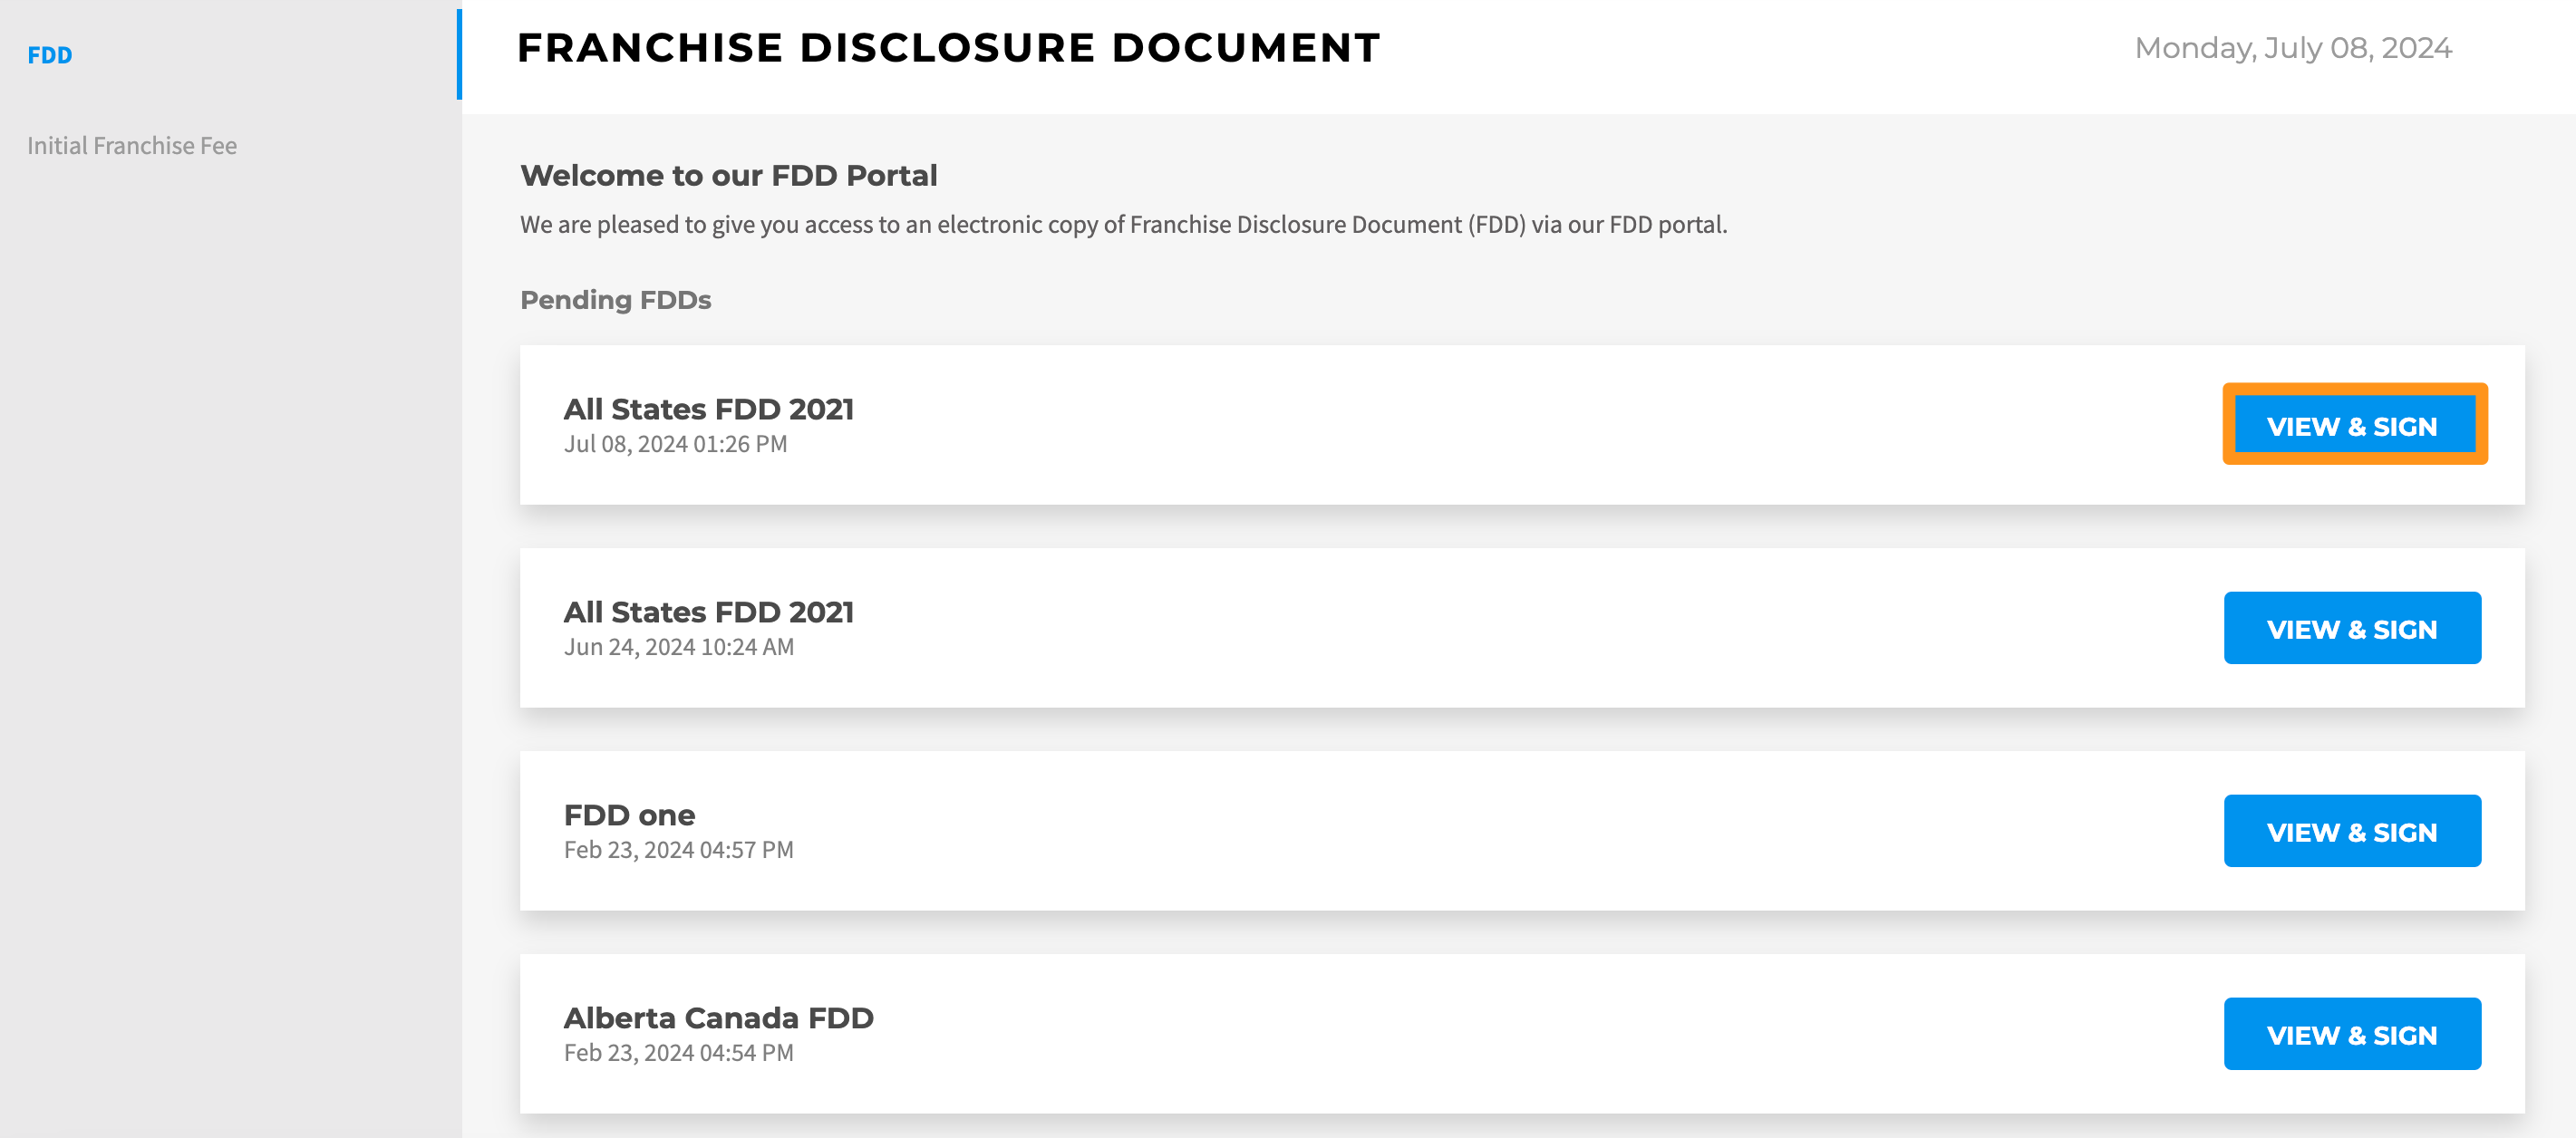
Task: Click the Jul 08, 2024 01:26 PM timestamp
Action: point(676,444)
